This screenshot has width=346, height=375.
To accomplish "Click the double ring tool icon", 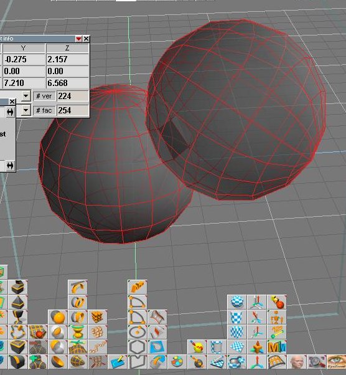I will (x=78, y=302).
